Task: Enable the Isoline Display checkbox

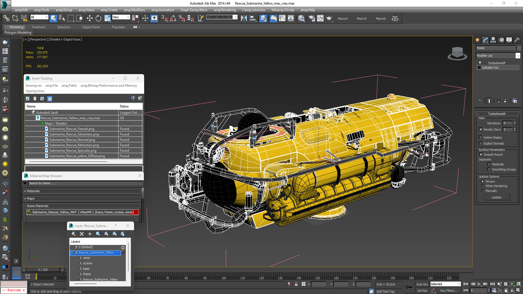Action: click(481, 137)
